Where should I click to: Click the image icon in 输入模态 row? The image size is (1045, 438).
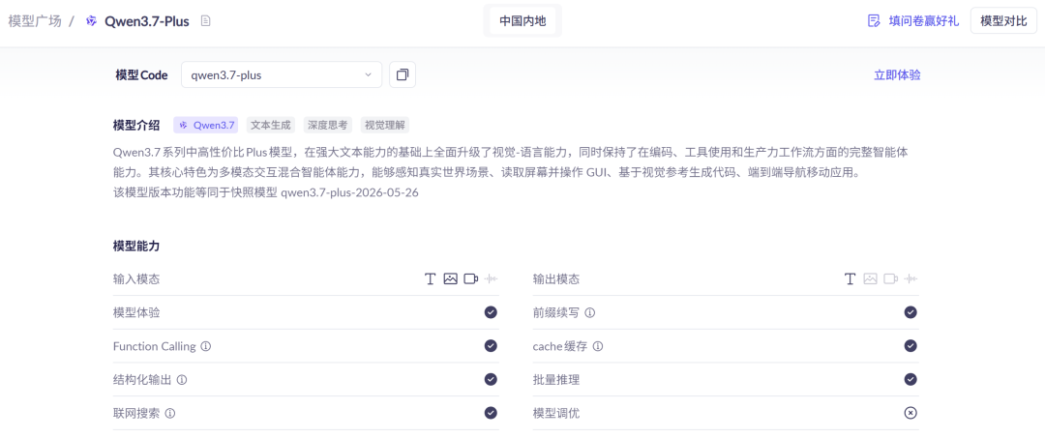click(x=451, y=278)
